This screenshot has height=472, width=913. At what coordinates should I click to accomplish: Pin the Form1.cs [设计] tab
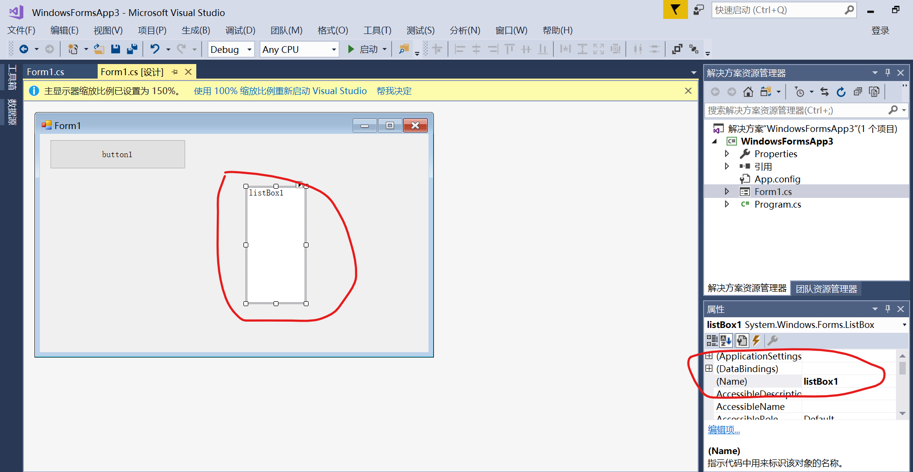pyautogui.click(x=174, y=71)
